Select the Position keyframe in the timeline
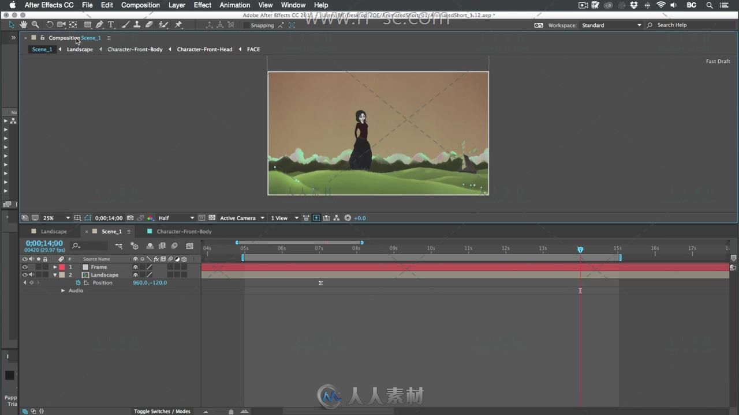 tap(320, 283)
